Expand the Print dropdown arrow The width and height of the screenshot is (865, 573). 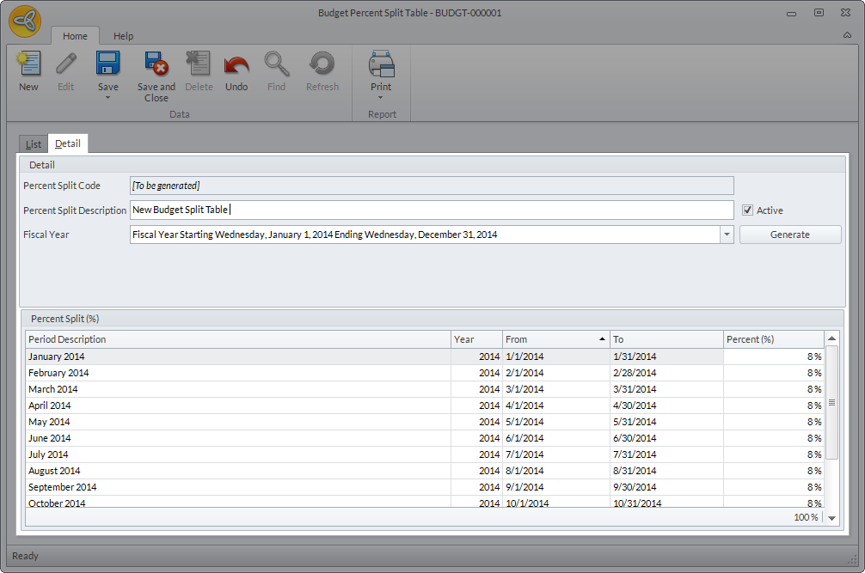(381, 98)
